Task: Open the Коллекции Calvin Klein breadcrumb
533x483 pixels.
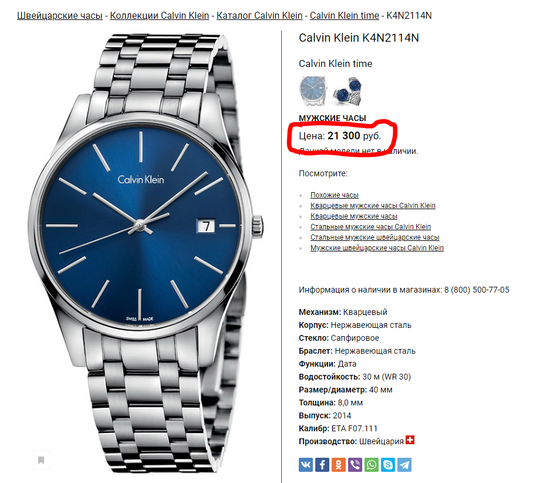Action: pyautogui.click(x=160, y=16)
